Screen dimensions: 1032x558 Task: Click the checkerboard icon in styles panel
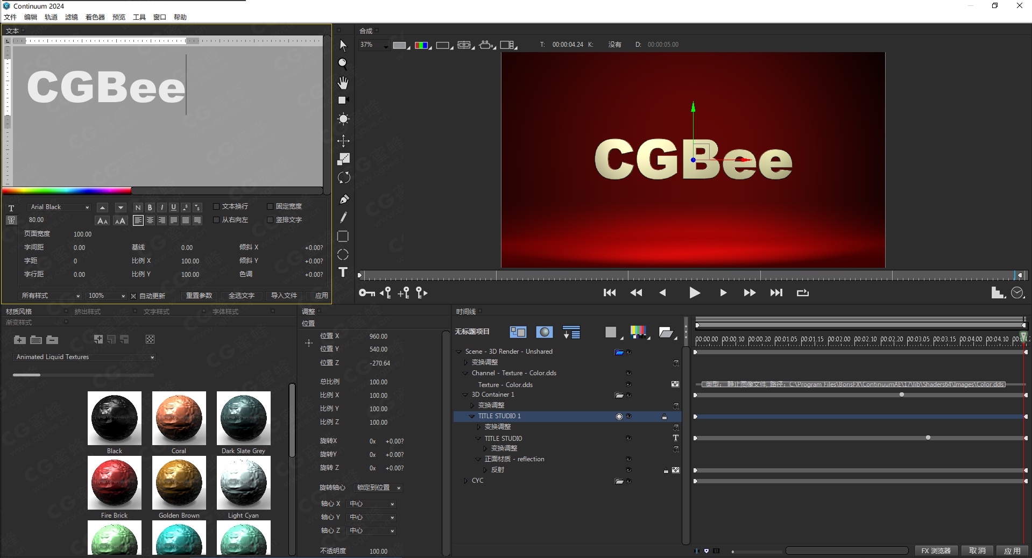click(x=150, y=339)
